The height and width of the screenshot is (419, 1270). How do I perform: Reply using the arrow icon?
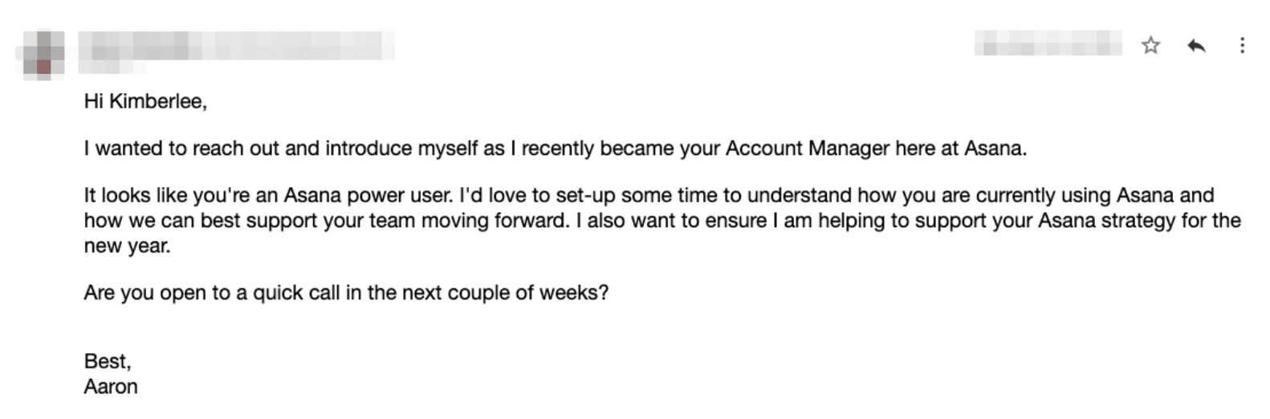tap(1196, 46)
